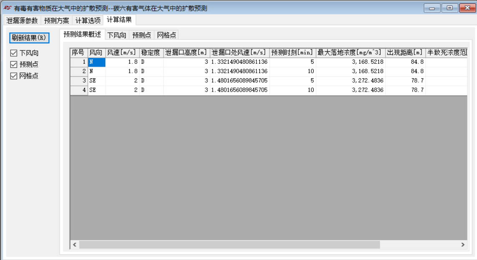This screenshot has width=477, height=260.
Task: Switch to the 泄漏源参数 tab
Action: 22,20
